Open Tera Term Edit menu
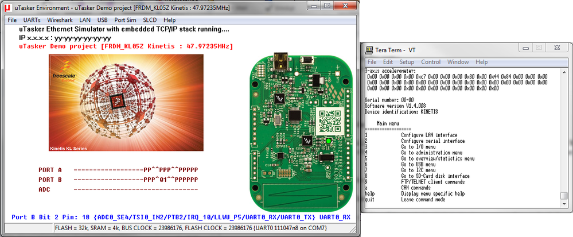573x237 pixels. click(x=388, y=62)
